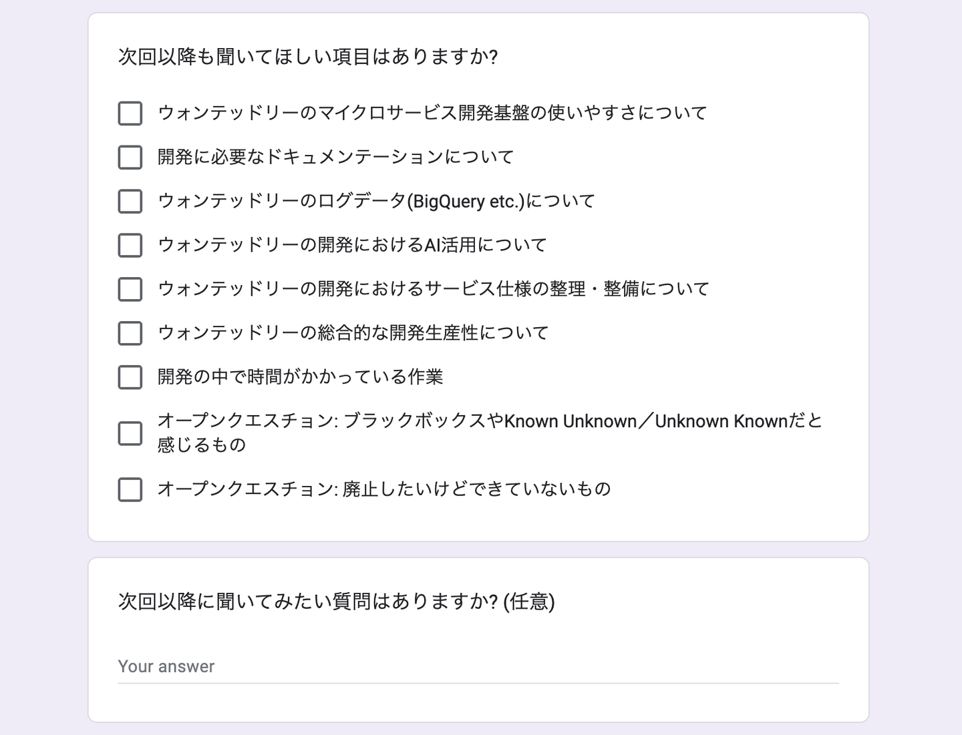This screenshot has height=735, width=962.
Task: Click the heading 次回以降に聞いてみたい質問はありますか? (任意)
Action: pyautogui.click(x=336, y=601)
